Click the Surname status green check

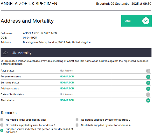click(x=148, y=83)
